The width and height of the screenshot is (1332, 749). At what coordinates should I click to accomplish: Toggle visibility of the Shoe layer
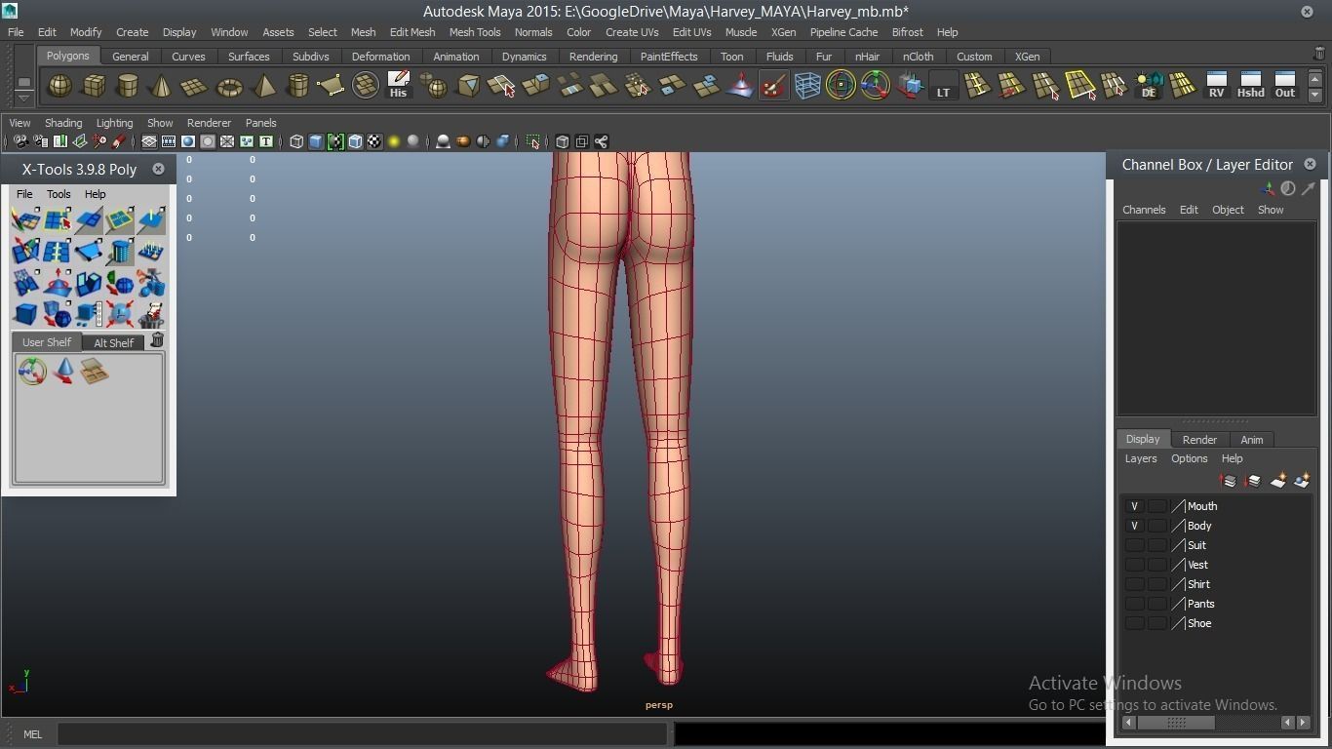coord(1134,623)
